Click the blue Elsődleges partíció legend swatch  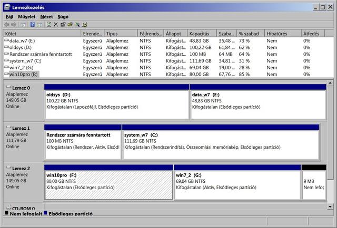coord(45,213)
